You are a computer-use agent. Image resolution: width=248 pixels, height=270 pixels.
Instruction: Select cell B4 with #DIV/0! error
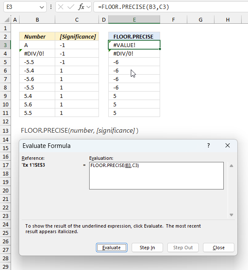pyautogui.click(x=37, y=53)
